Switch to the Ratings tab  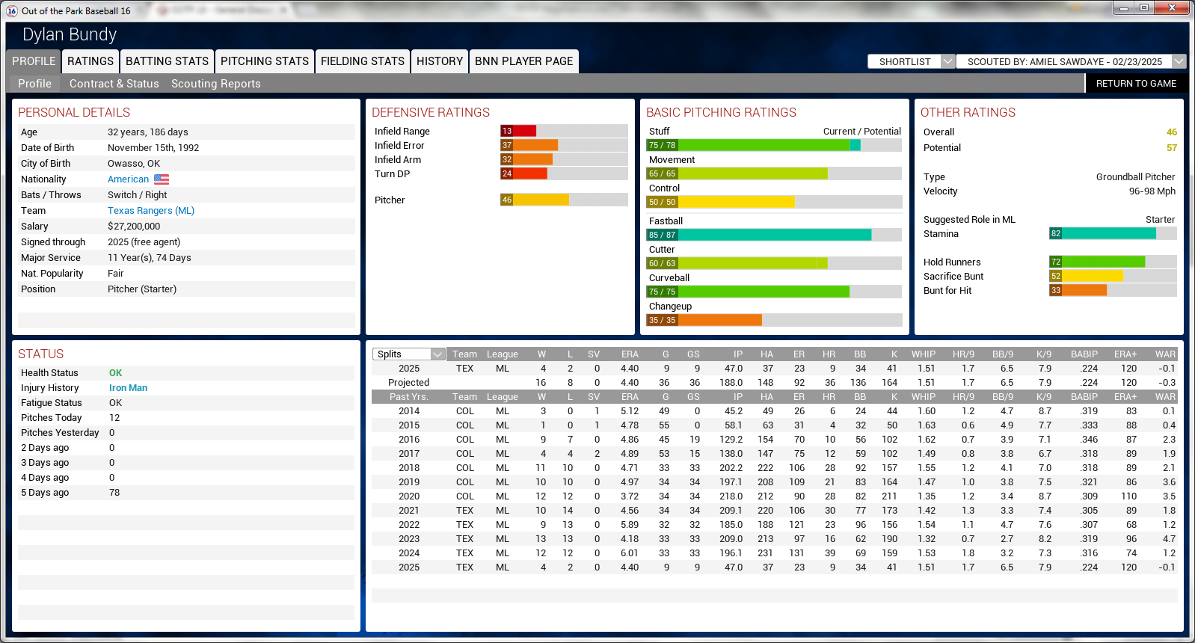[x=90, y=61]
